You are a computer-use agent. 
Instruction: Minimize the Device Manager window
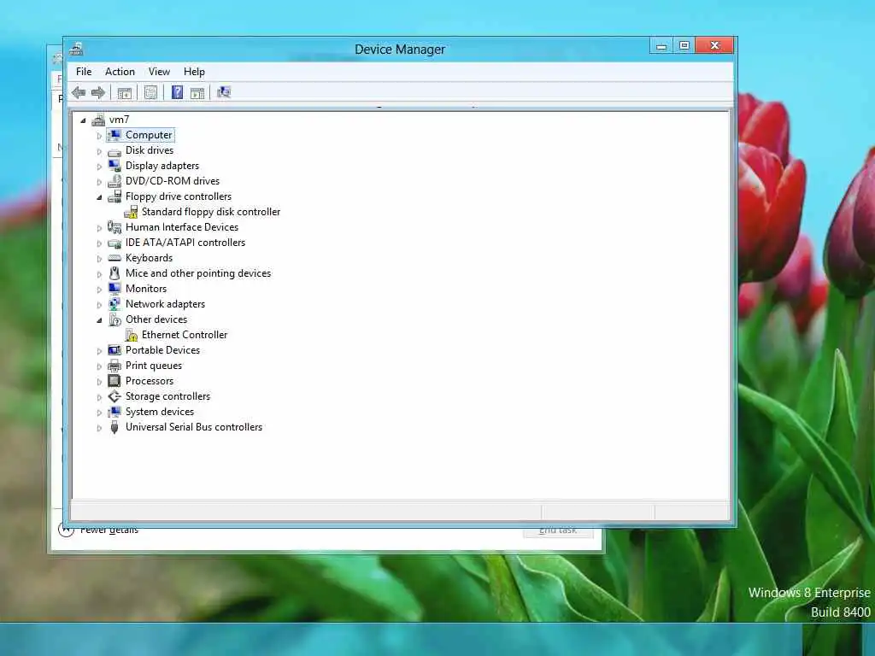pyautogui.click(x=661, y=46)
